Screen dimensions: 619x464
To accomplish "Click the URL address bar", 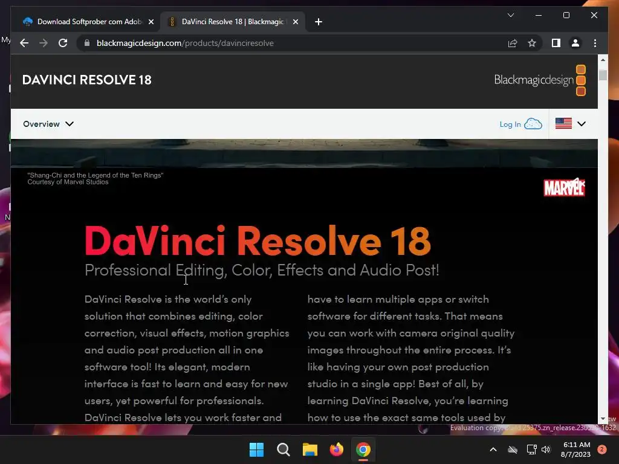I will point(292,43).
